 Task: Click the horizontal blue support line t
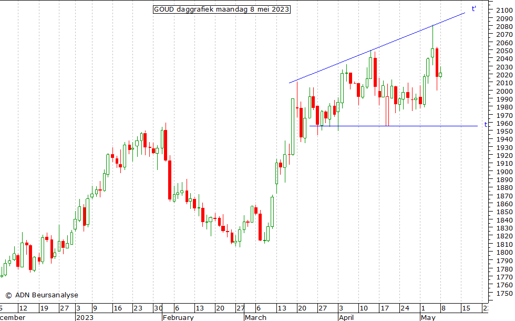(x=394, y=126)
